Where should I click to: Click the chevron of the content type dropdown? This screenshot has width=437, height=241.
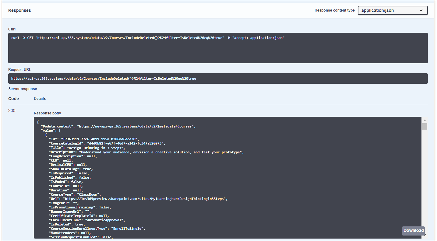coord(421,10)
